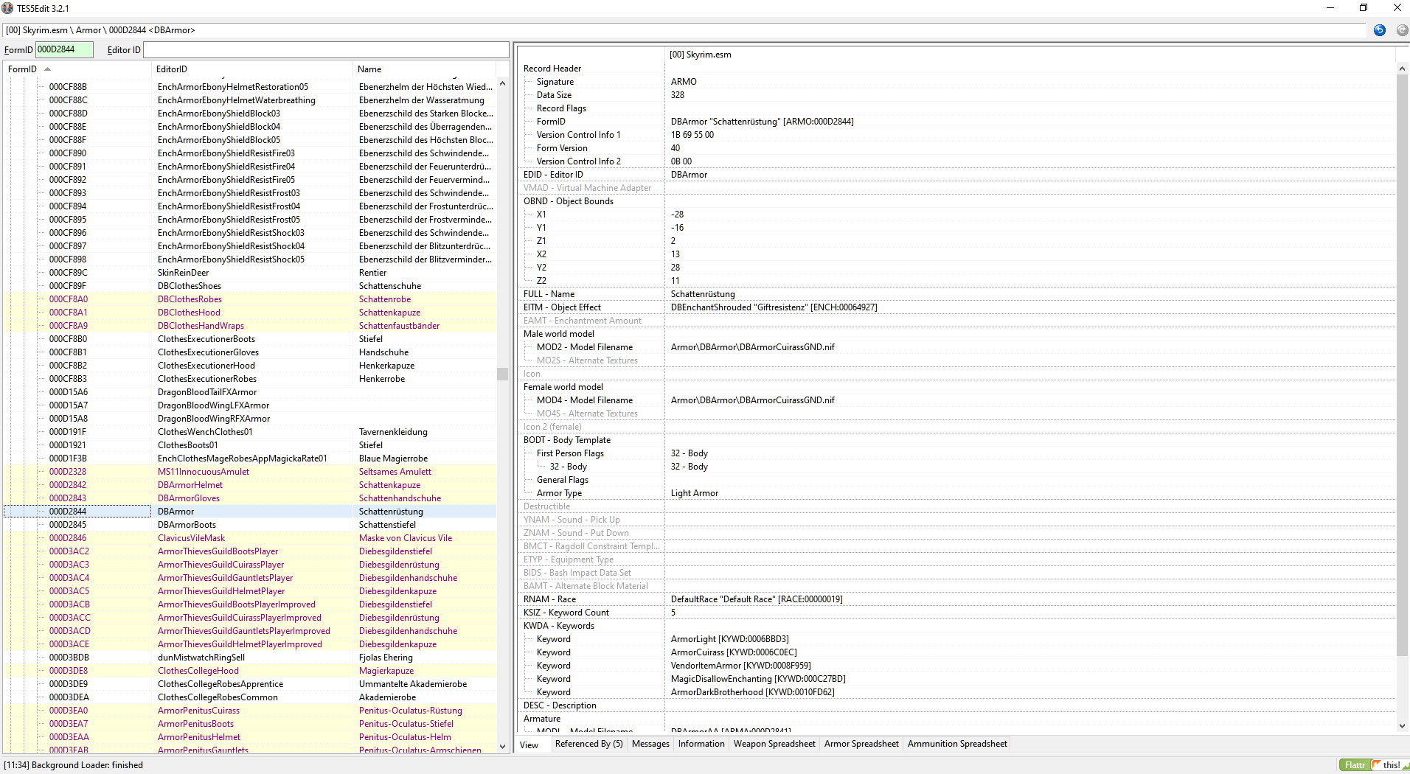Screen dimensions: 1410x774
Task: Click the gray forward navigation arrow
Action: click(1402, 30)
